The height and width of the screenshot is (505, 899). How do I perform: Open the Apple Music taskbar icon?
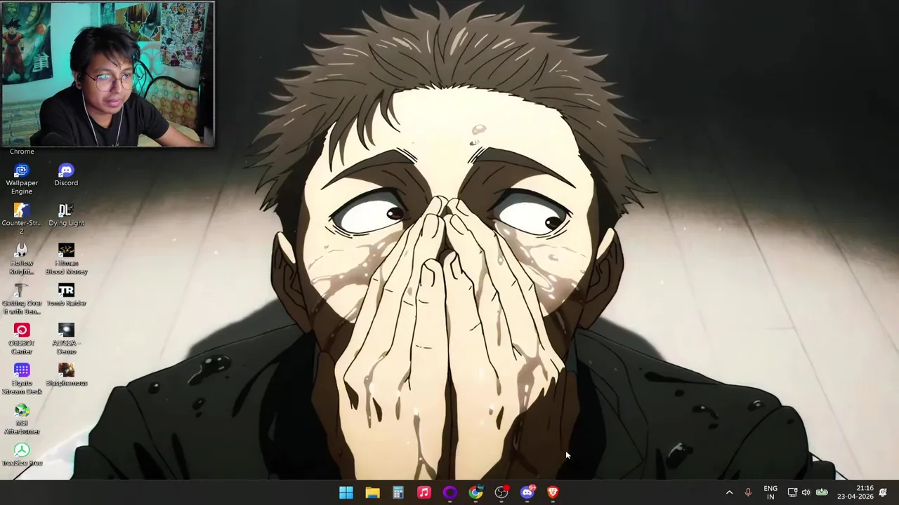click(424, 492)
